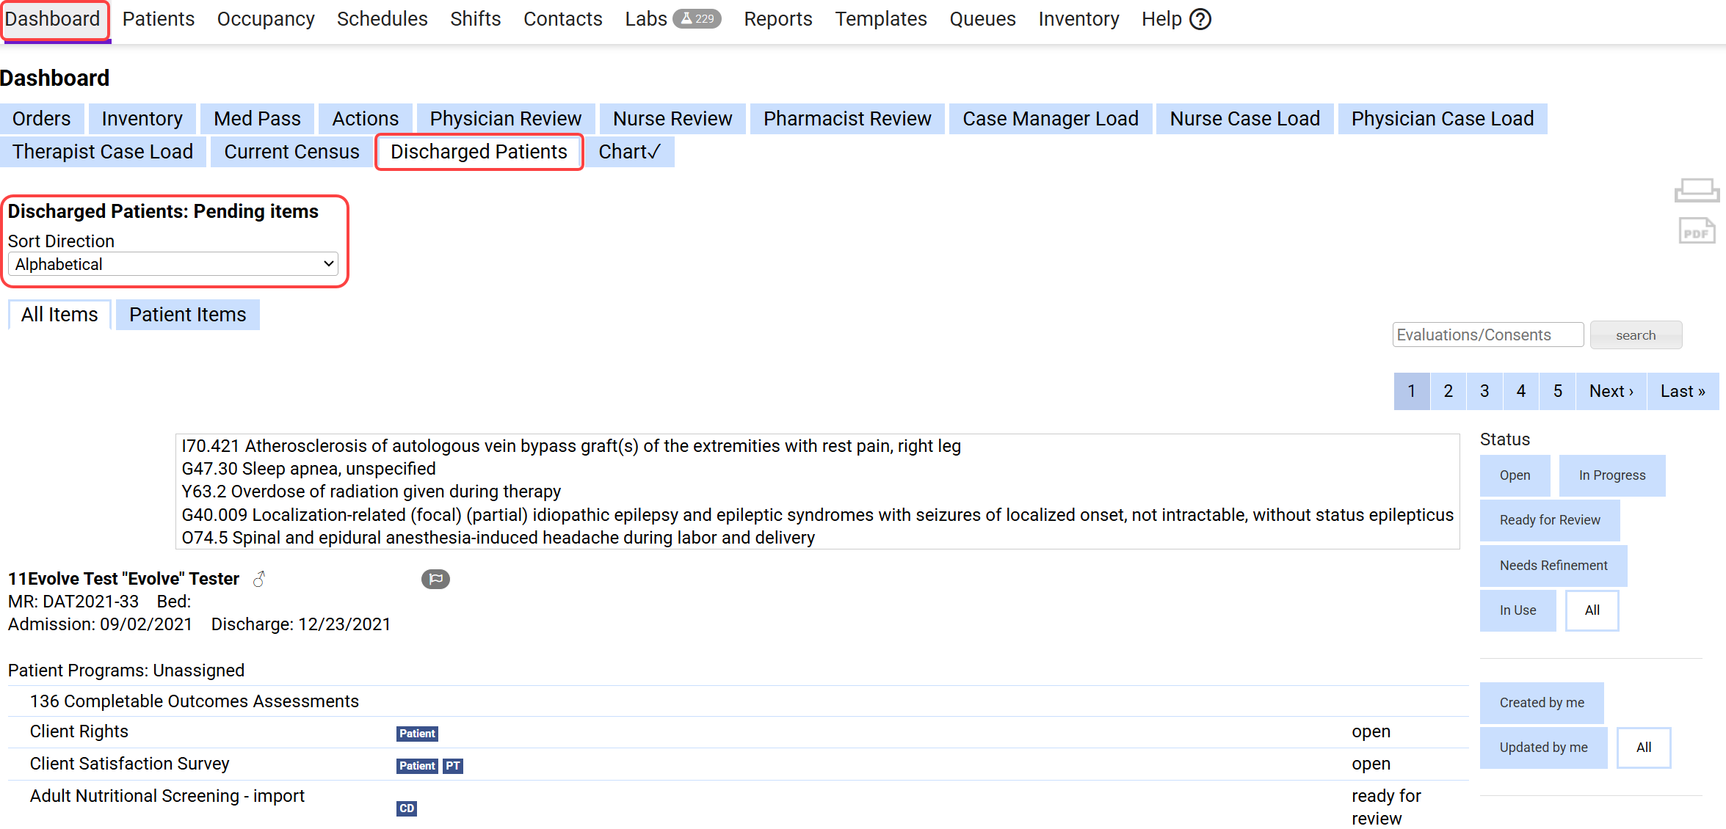
Task: Focus the Evaluations/Consents search field
Action: (x=1487, y=335)
